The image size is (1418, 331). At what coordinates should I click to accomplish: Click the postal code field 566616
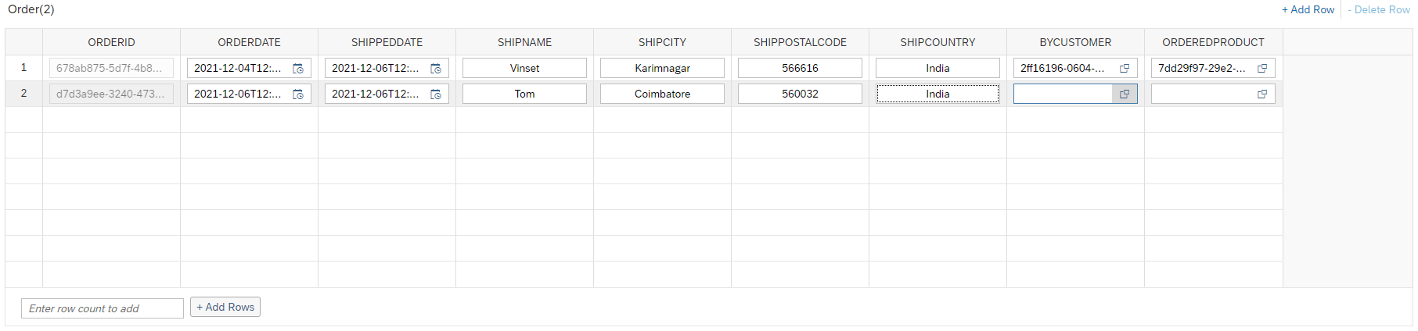[x=800, y=69]
